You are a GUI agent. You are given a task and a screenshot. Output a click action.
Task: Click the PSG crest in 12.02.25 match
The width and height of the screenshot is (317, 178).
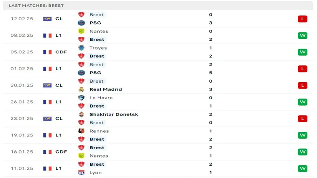81,23
